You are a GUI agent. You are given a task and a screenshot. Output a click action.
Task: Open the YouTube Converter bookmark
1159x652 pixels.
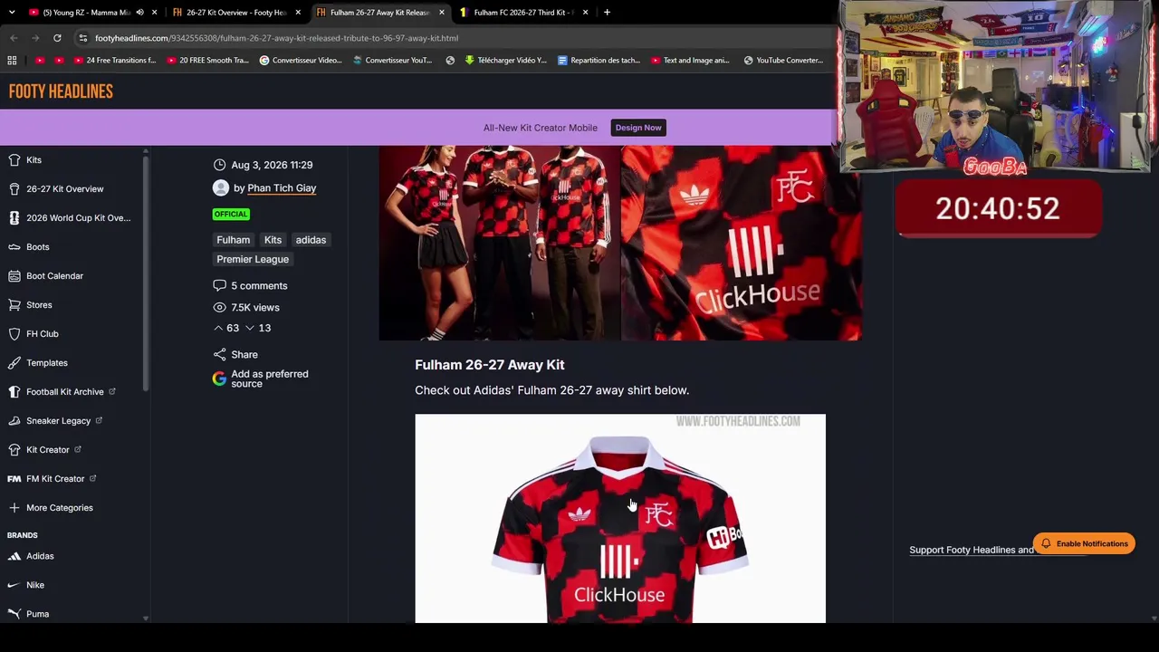pos(783,61)
